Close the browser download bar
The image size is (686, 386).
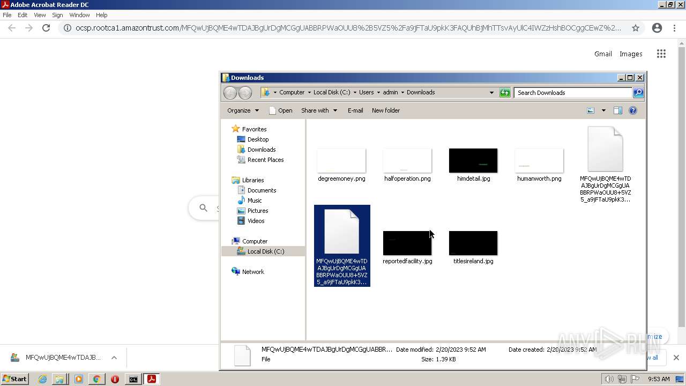(676, 358)
